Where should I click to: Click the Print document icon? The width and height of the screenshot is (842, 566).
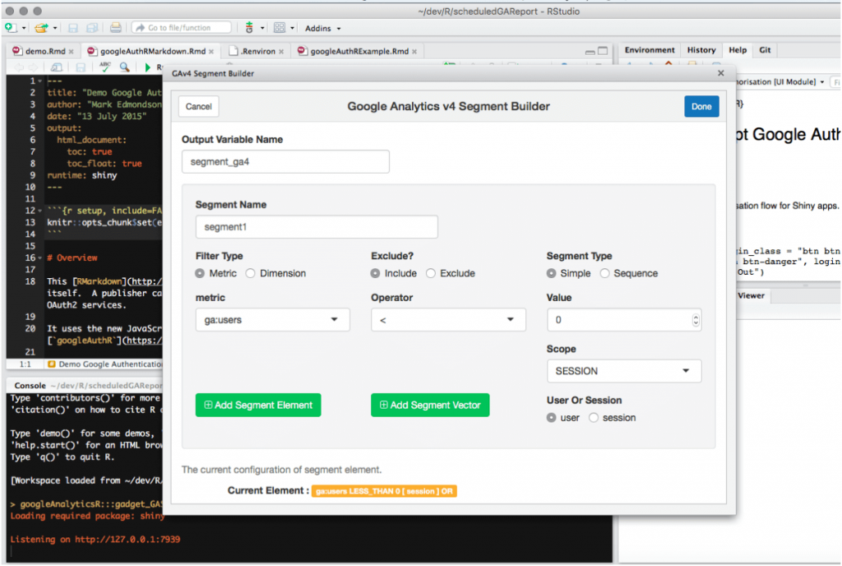[x=115, y=27]
